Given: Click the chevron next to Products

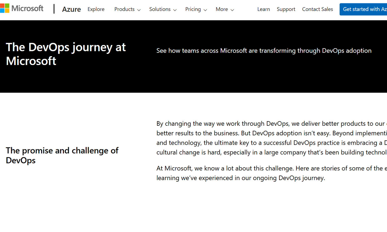Looking at the screenshot, I should click(139, 10).
